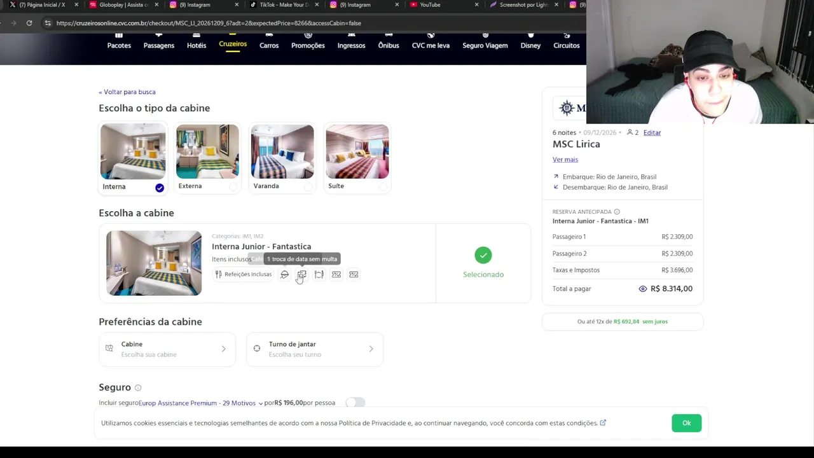This screenshot has width=814, height=458.
Task: Toggle the eye icon beside total price
Action: 642,289
